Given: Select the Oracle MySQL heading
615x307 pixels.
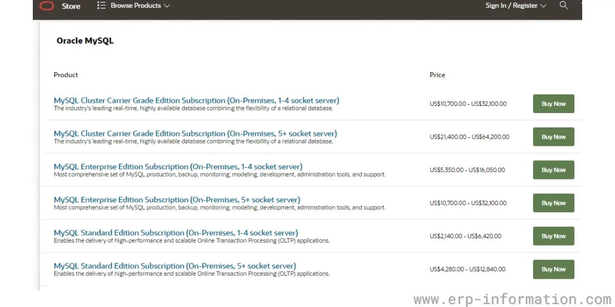Looking at the screenshot, I should coord(85,41).
